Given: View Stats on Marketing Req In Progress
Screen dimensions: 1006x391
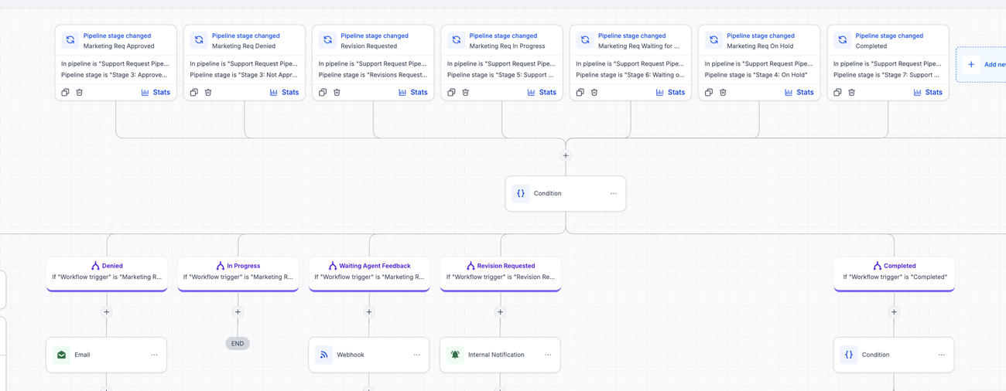Looking at the screenshot, I should click(542, 93).
